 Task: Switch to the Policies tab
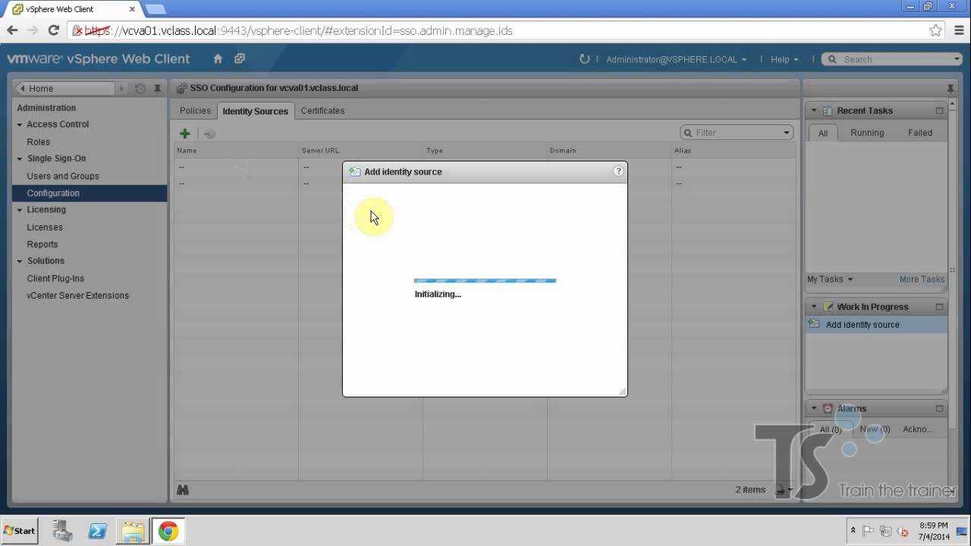(195, 111)
